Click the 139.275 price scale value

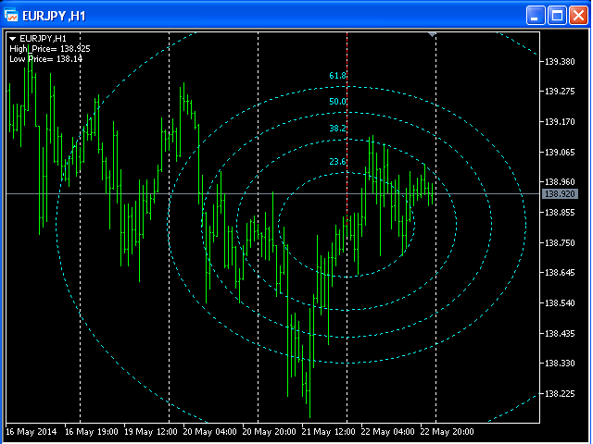(560, 92)
